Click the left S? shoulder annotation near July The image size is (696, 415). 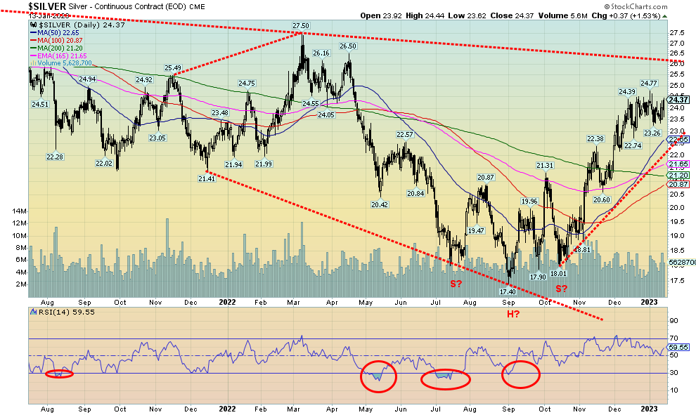[456, 284]
